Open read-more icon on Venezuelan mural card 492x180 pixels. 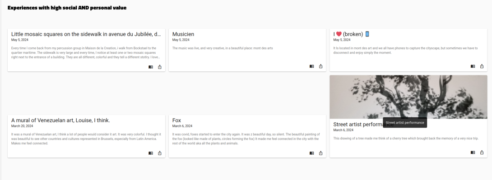151,153
